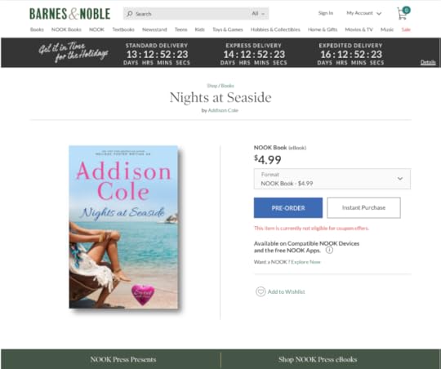Open the Textbooks menu item
This screenshot has height=369, width=441.
click(x=123, y=29)
